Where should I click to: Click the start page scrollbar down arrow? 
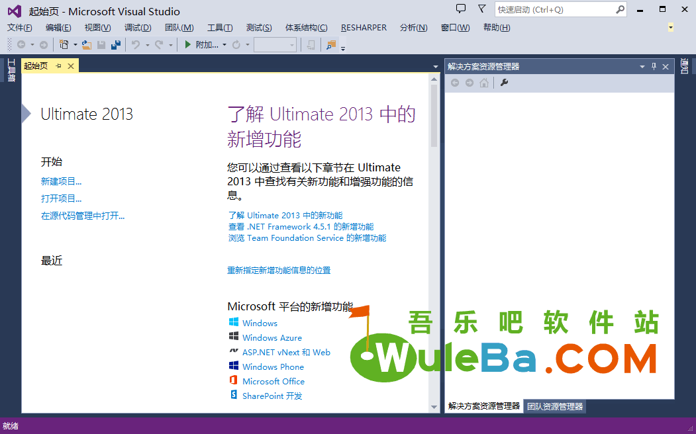pos(434,407)
